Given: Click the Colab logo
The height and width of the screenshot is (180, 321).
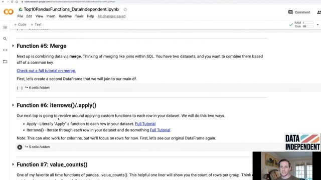Looking at the screenshot, I should [x=9, y=12].
